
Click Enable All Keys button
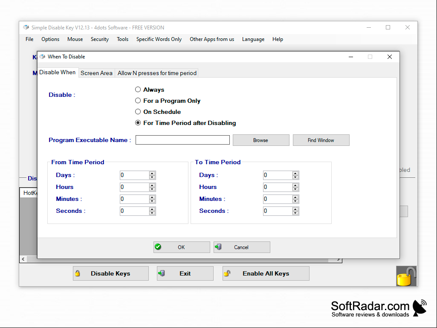[266, 273]
